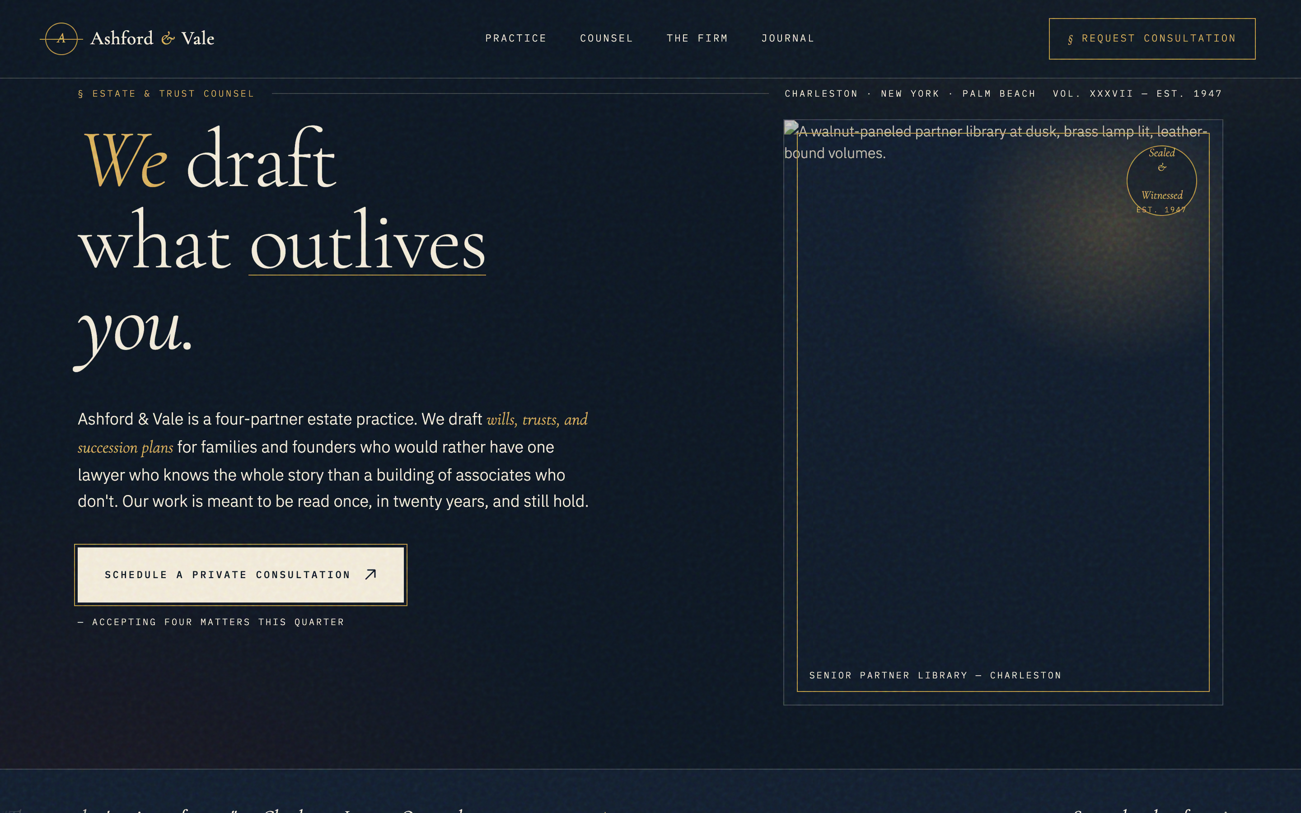Click Vol. XXXVII — Est. 1947 text
The image size is (1301, 813).
pos(1137,93)
